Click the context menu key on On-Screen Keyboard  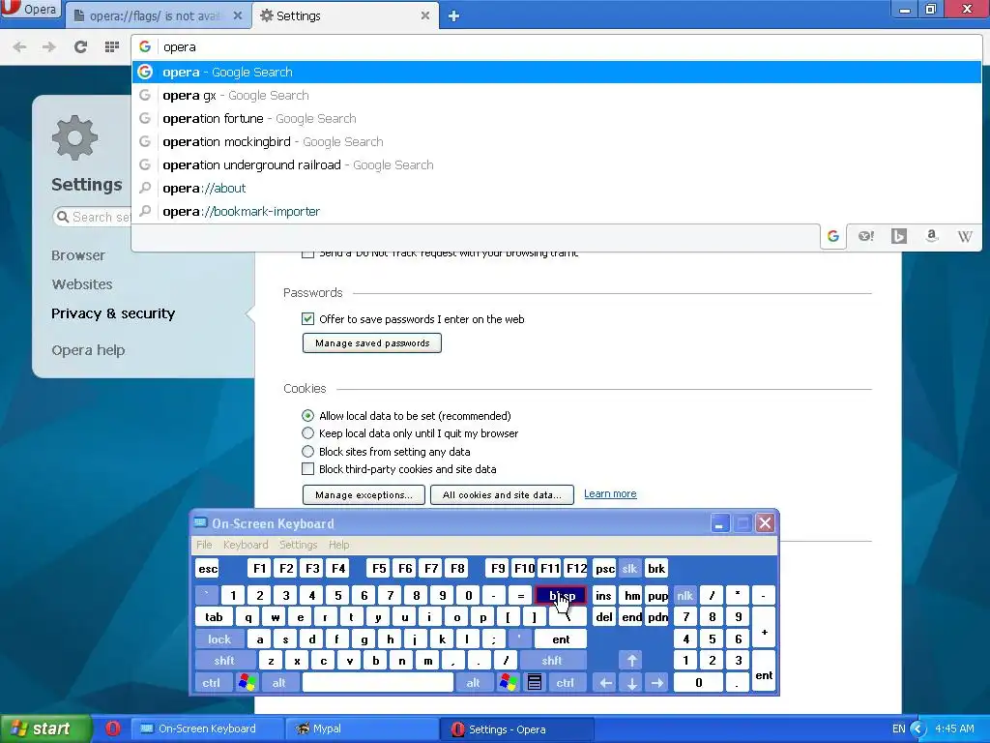pyautogui.click(x=534, y=682)
